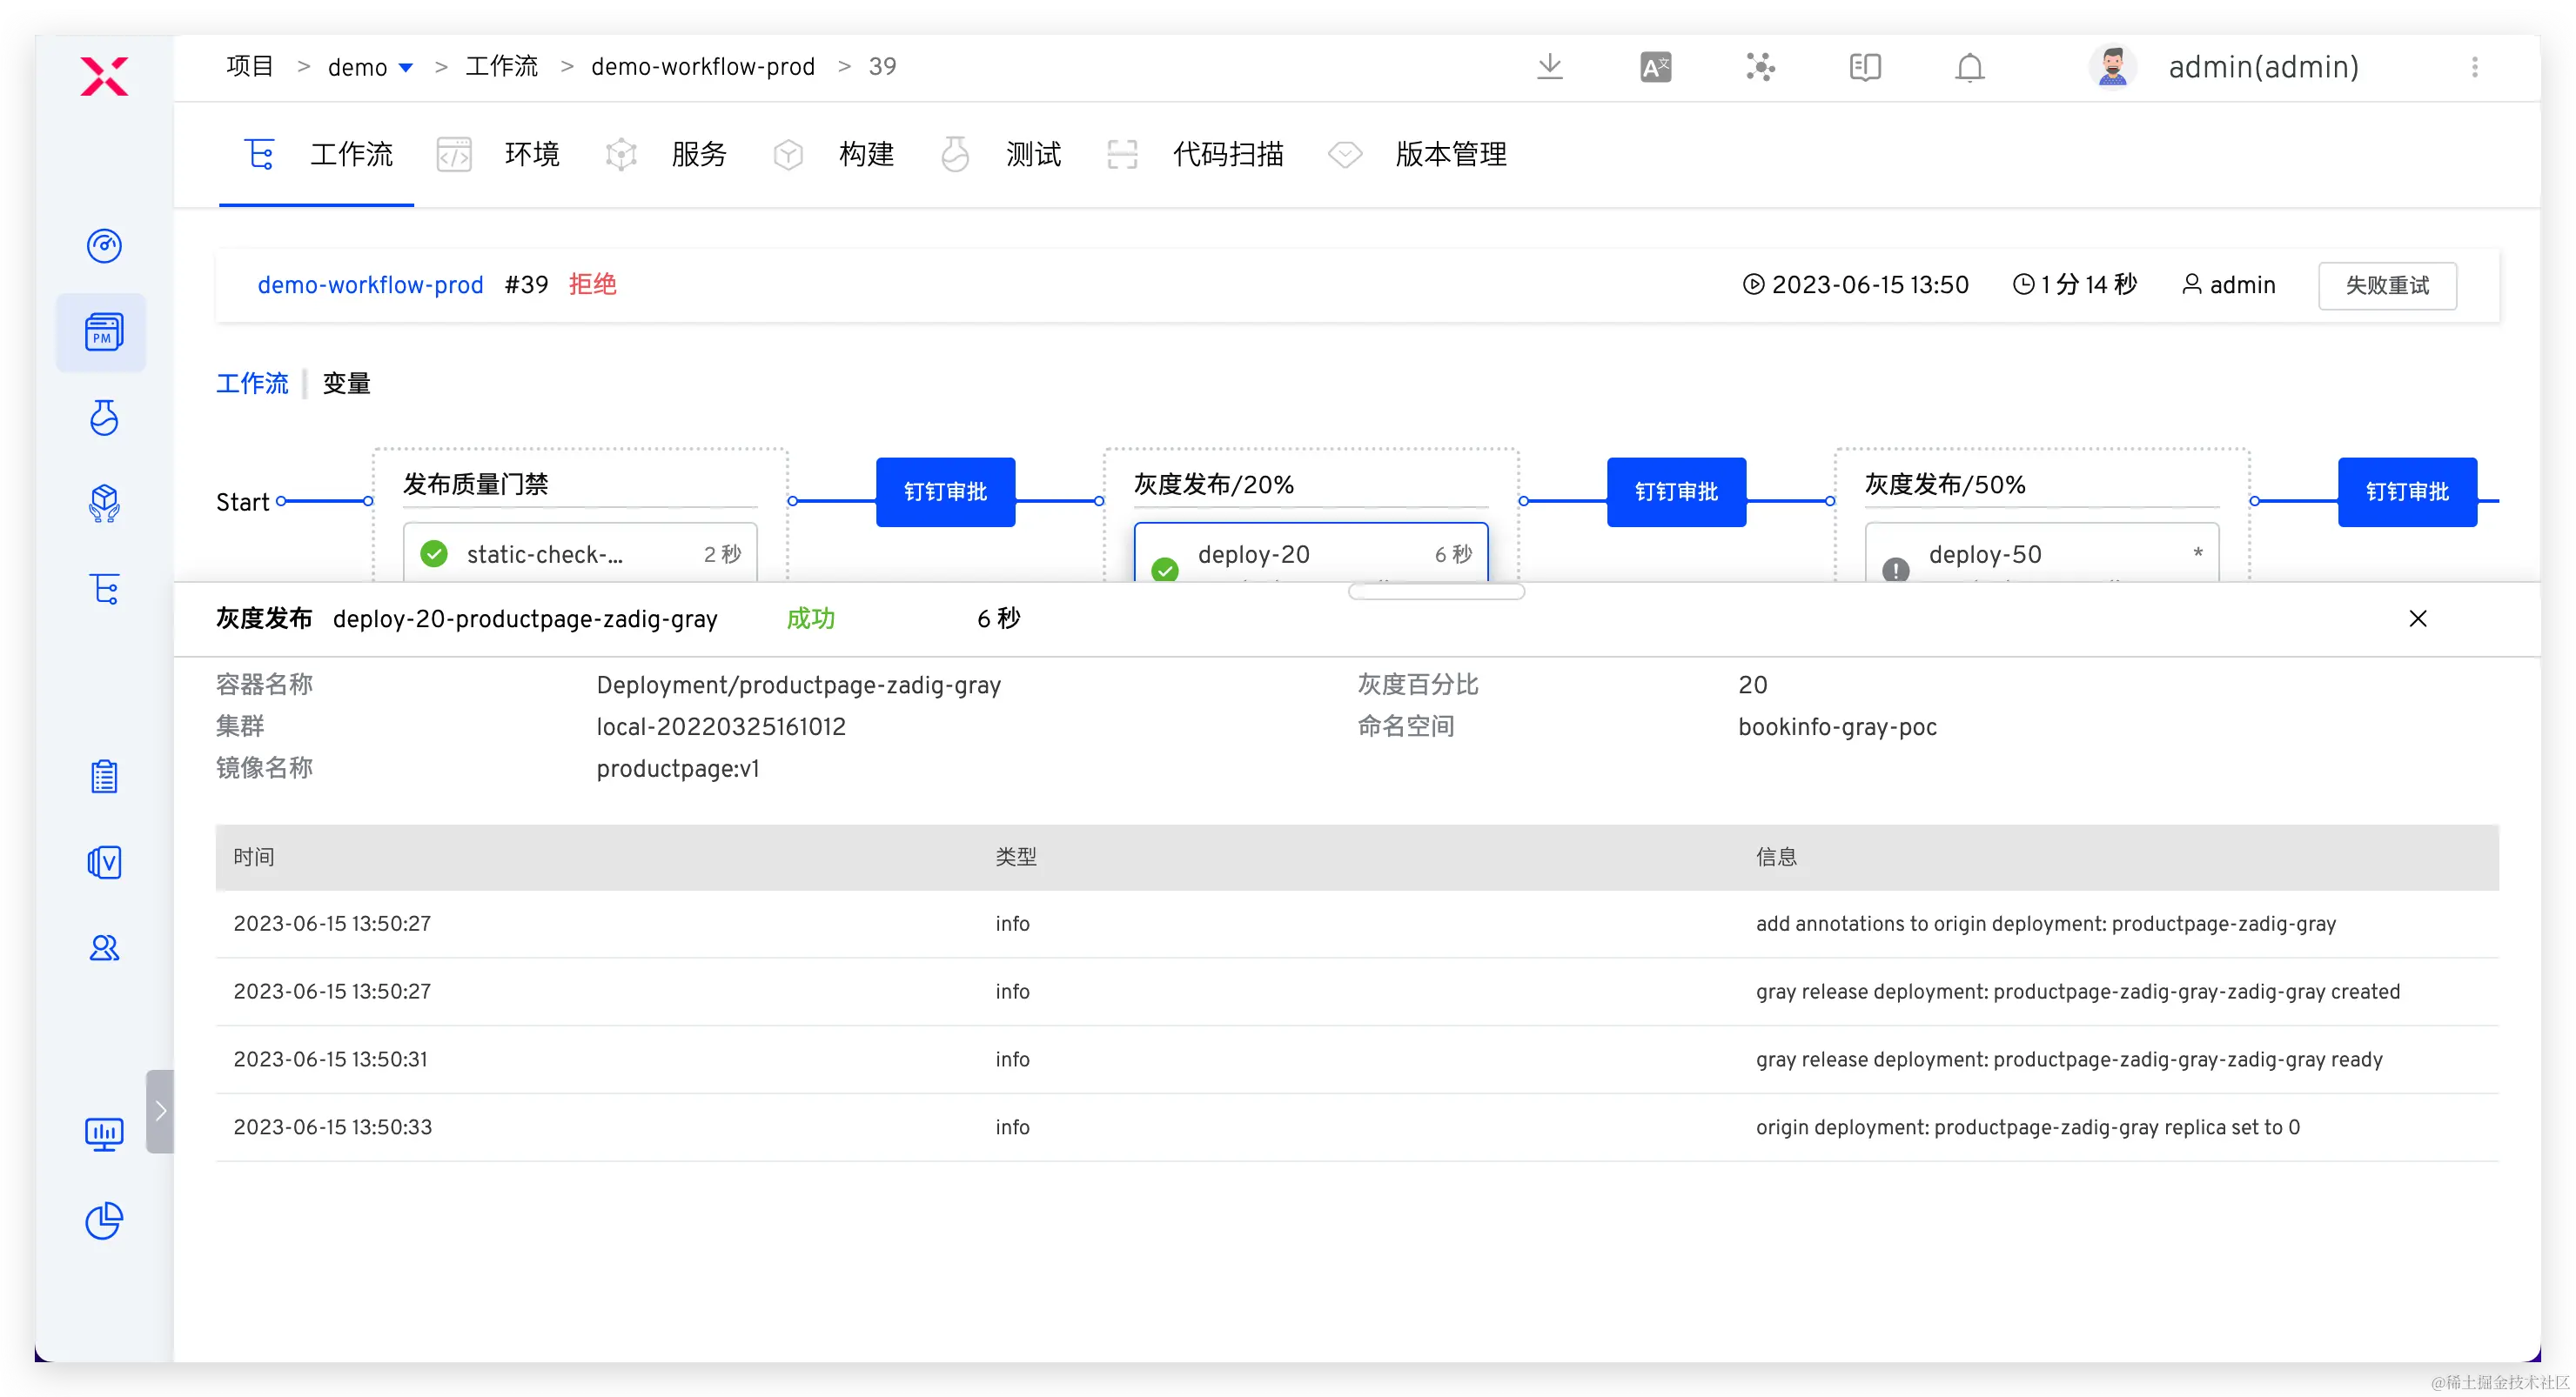Switch to the 变量 sub-tab
The height and width of the screenshot is (1397, 2576).
(346, 384)
